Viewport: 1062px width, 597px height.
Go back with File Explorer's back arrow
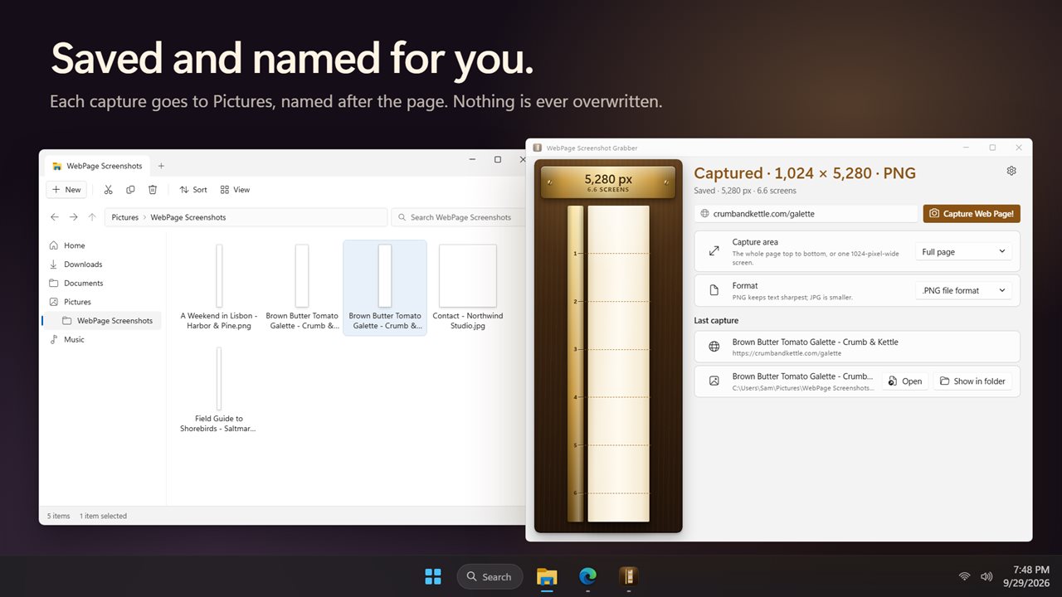tap(55, 217)
